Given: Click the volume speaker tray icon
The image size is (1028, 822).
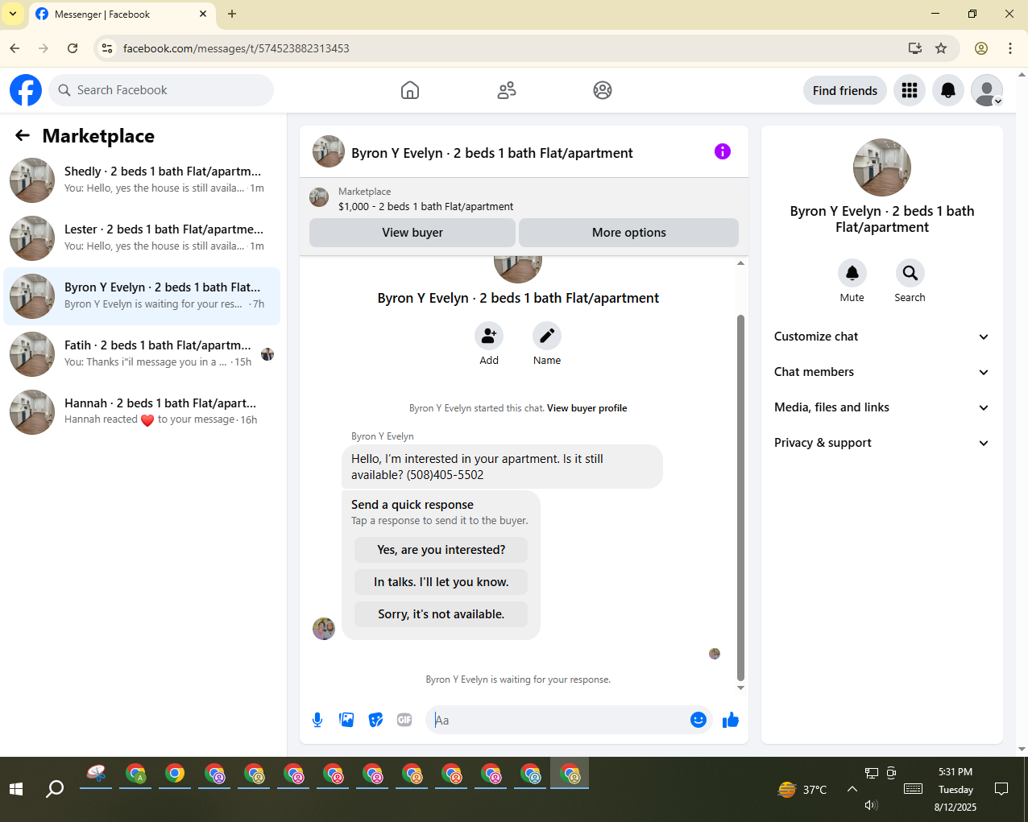Looking at the screenshot, I should coord(871,805).
